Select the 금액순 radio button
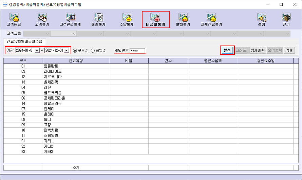This screenshot has height=180, width=302. (93, 51)
